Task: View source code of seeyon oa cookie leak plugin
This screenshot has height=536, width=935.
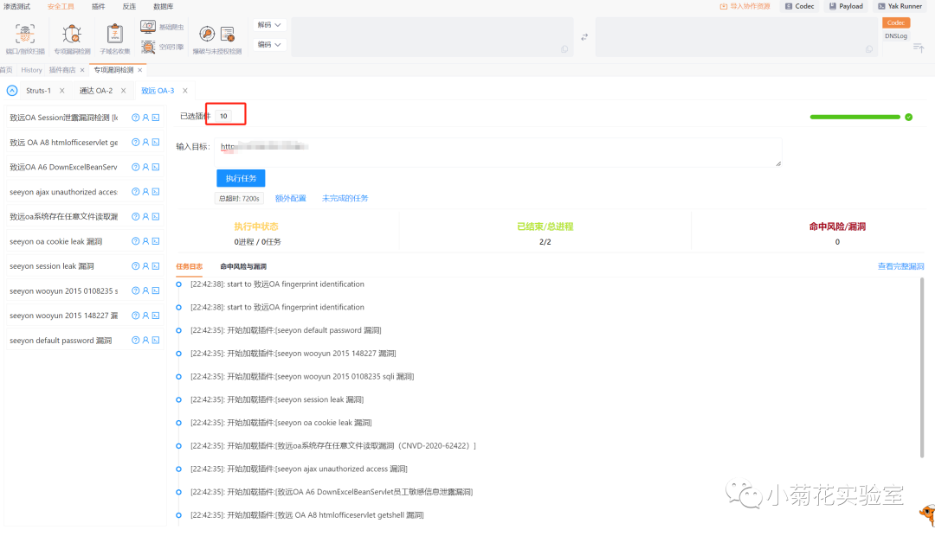Action: pos(156,241)
